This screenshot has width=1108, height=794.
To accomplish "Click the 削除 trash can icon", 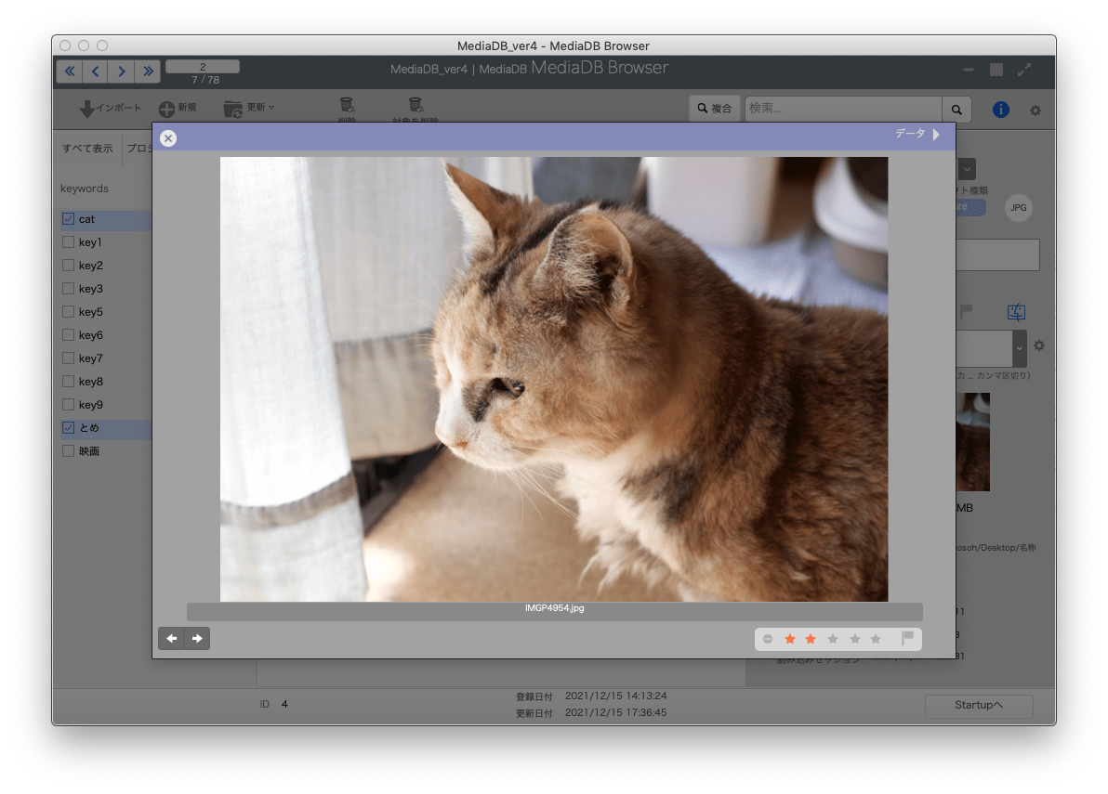I will click(x=347, y=106).
